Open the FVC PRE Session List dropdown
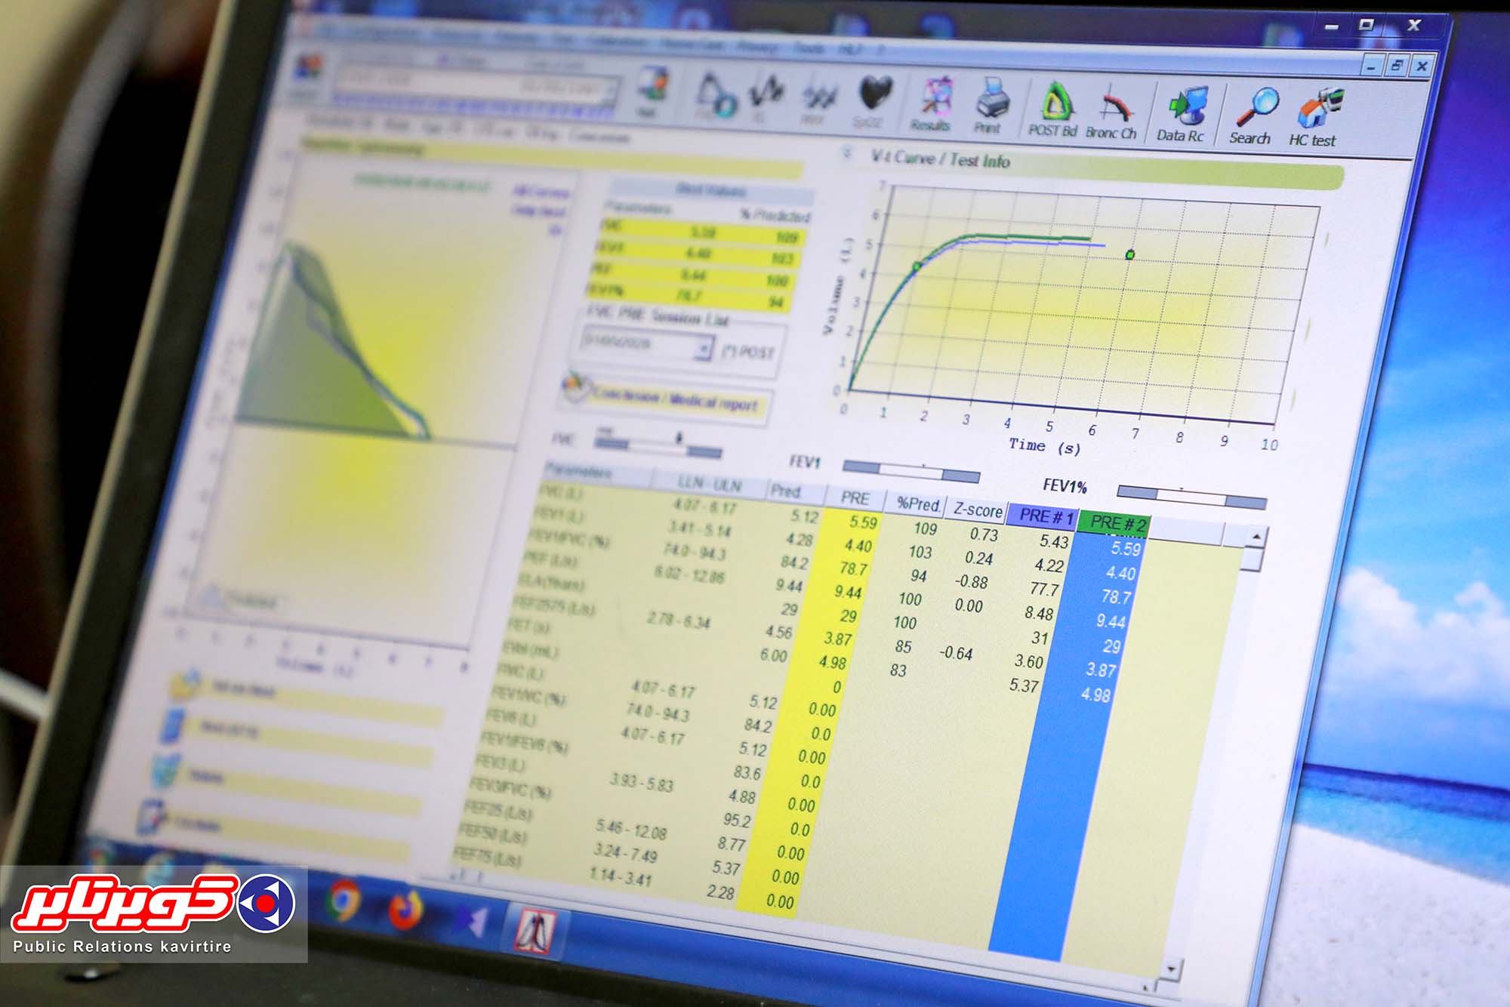This screenshot has height=1007, width=1510. [x=703, y=349]
